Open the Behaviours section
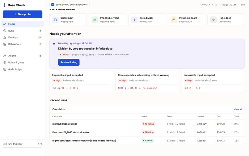 pos(23,44)
